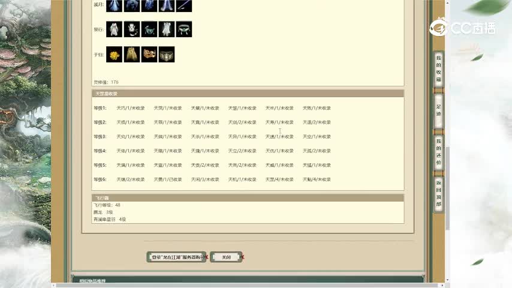The image size is (512, 288).
Task: Click the first blue dress icon in top row
Action: point(115,5)
